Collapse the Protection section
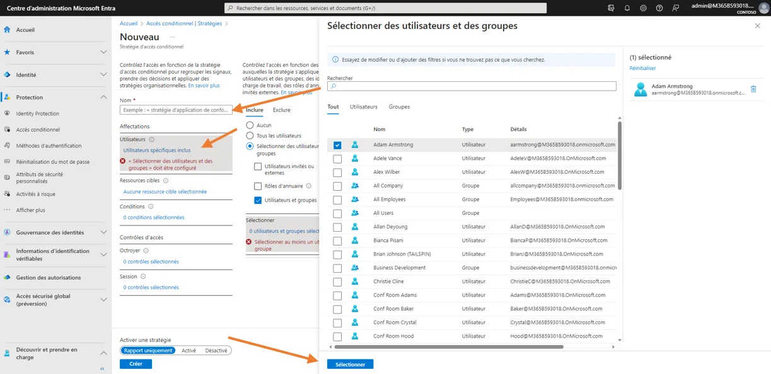 click(103, 98)
